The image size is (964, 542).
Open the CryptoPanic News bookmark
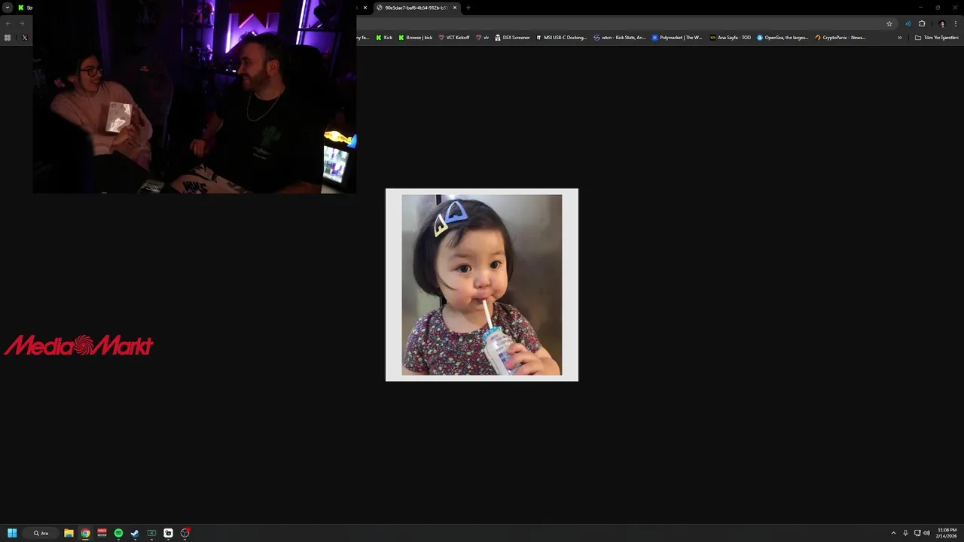coord(840,38)
